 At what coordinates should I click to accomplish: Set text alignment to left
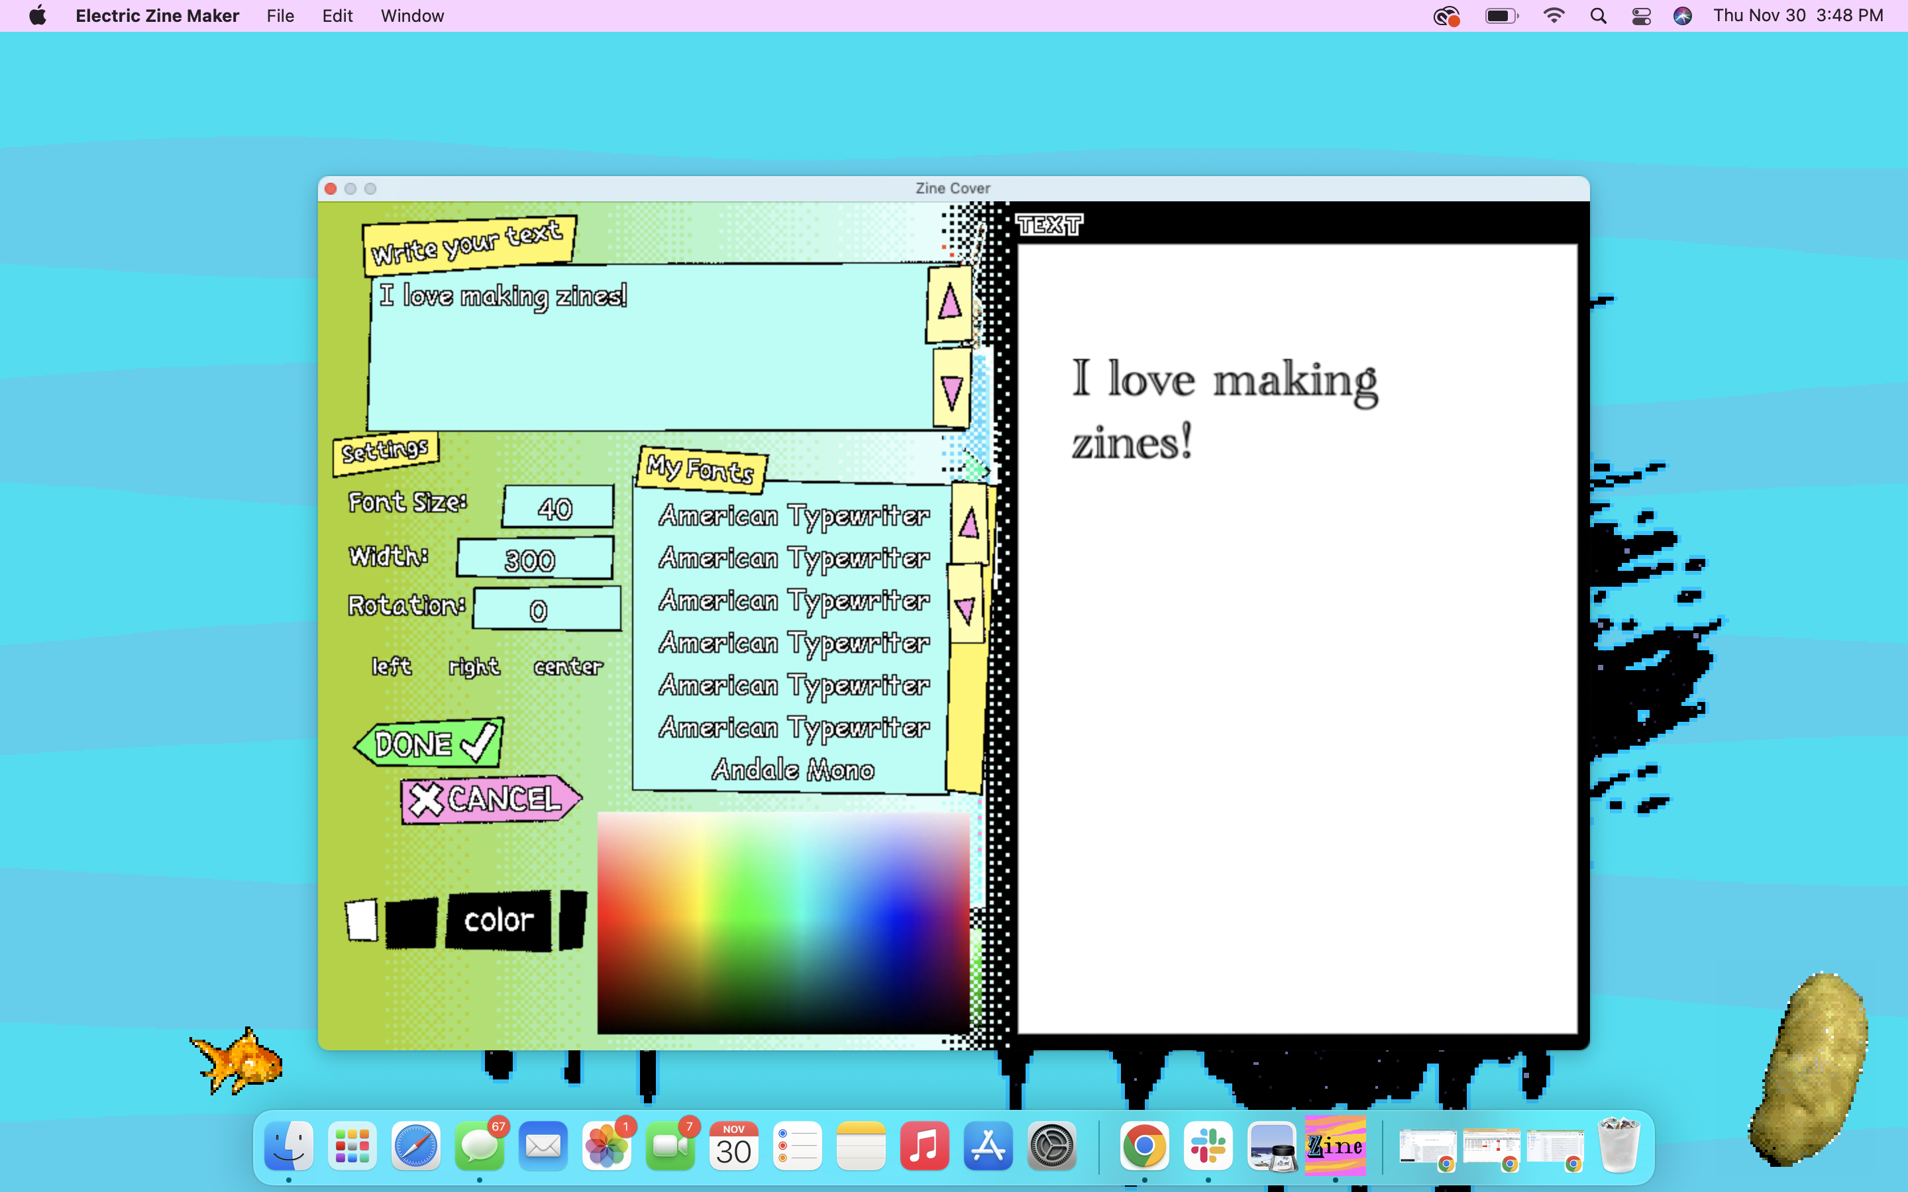pyautogui.click(x=391, y=666)
